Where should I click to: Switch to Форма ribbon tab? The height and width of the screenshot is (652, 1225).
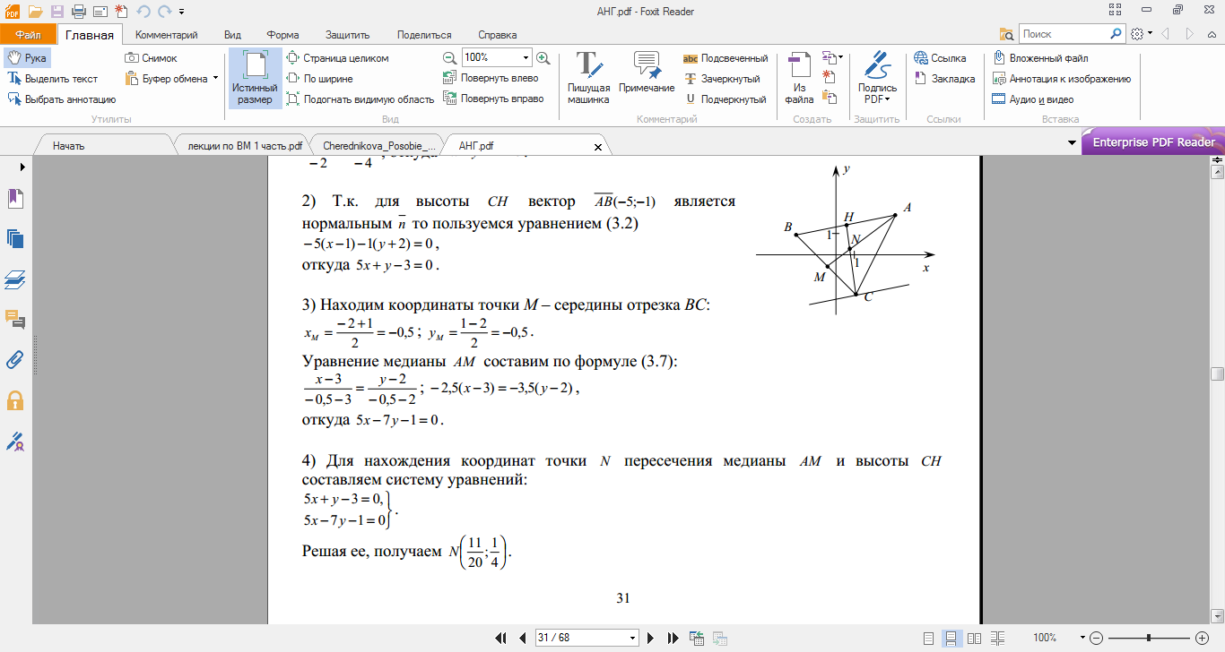(282, 35)
